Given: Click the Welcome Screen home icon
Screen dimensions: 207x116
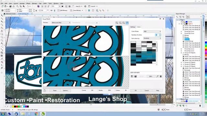Looking at the screenshot, I should click(5, 14).
